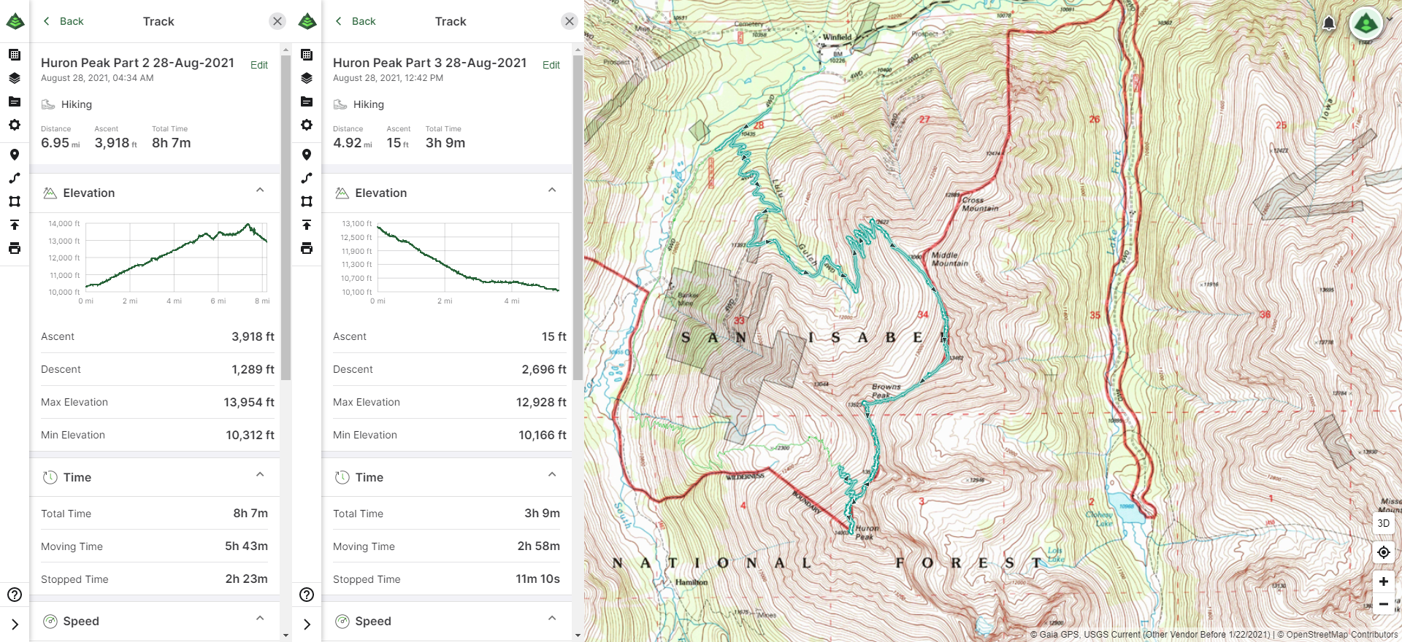
Task: Select waypoint pin tool in second sidebar
Action: 307,155
